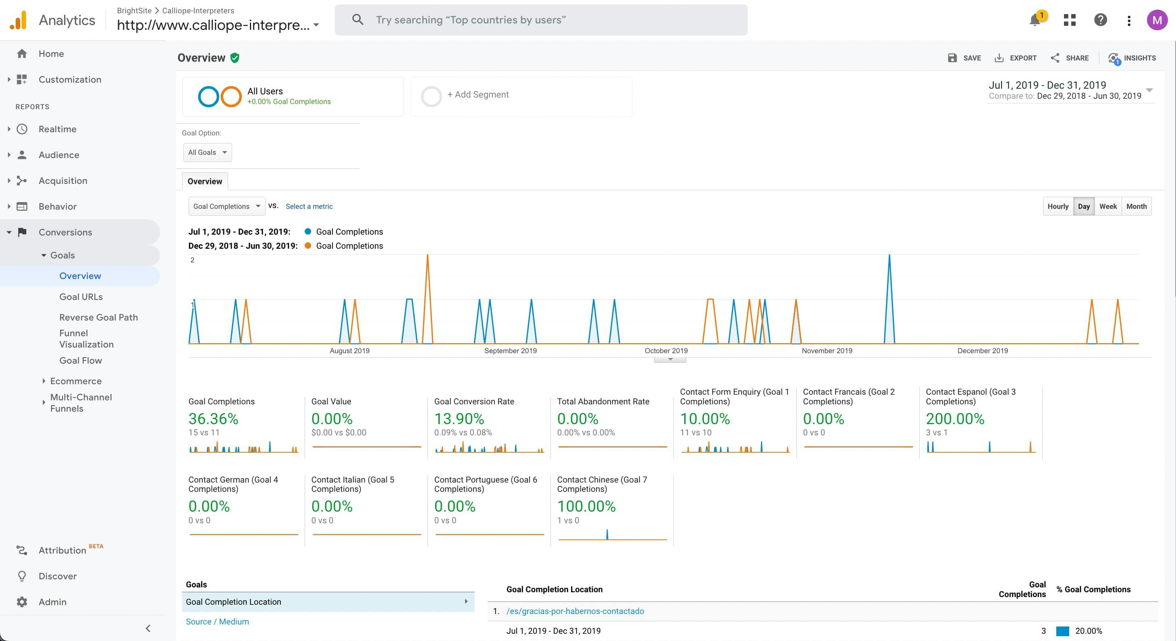The width and height of the screenshot is (1176, 641).
Task: Switch the chart granularity to Week
Action: tap(1107, 206)
